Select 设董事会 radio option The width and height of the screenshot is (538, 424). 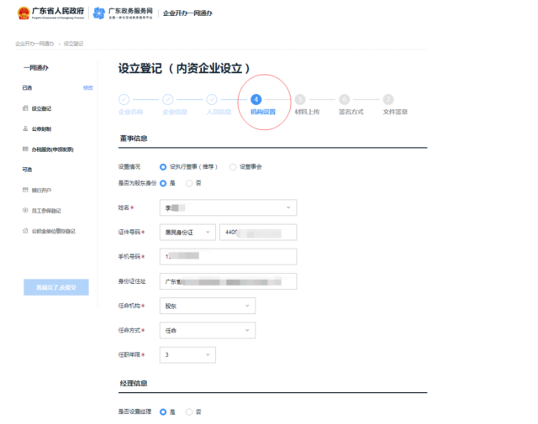[233, 167]
